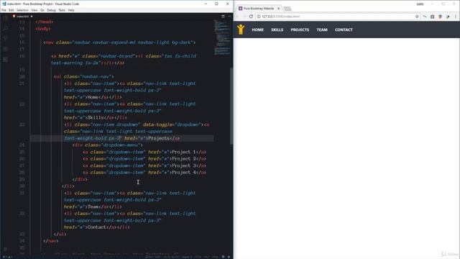The image size is (460, 259).
Task: Click the minimap code preview in the editor
Action: point(222,38)
